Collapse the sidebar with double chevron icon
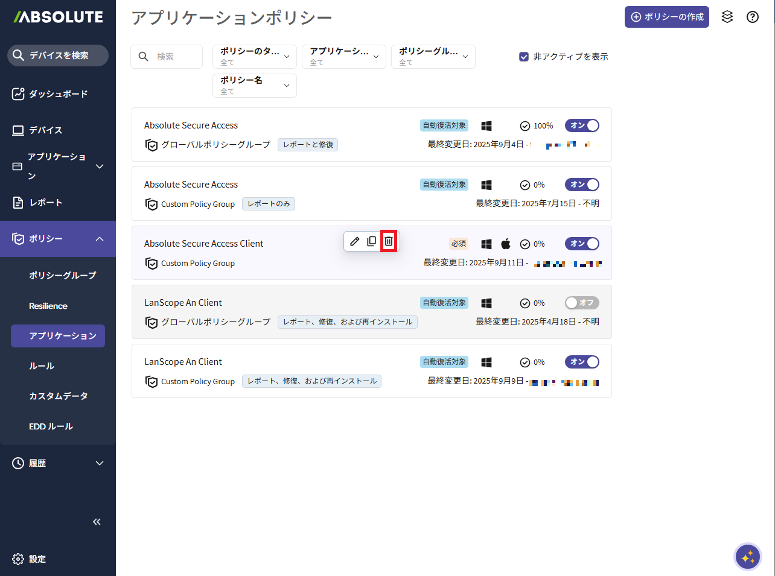The image size is (775, 576). 97,522
